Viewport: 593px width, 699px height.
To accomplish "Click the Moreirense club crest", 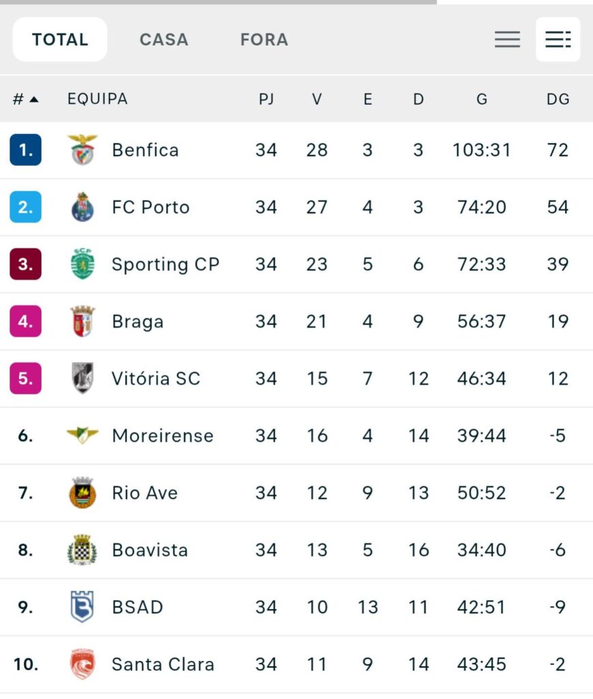I will tap(84, 436).
